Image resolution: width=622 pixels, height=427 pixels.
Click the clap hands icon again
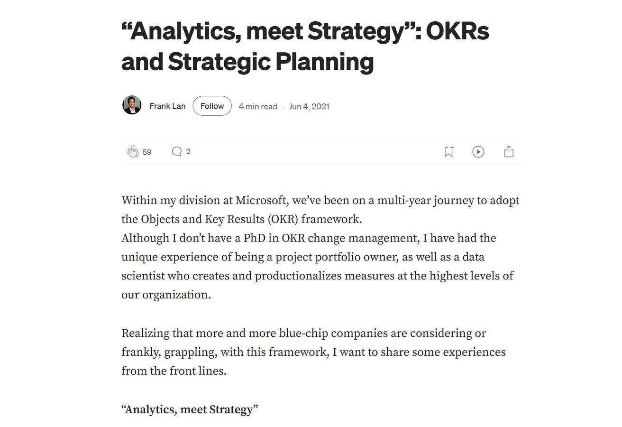pyautogui.click(x=134, y=151)
